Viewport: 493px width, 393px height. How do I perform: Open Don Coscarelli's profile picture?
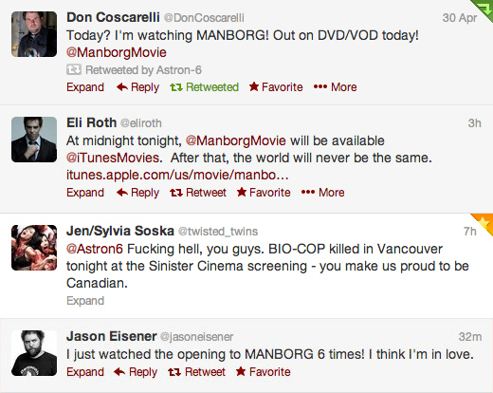pos(34,34)
